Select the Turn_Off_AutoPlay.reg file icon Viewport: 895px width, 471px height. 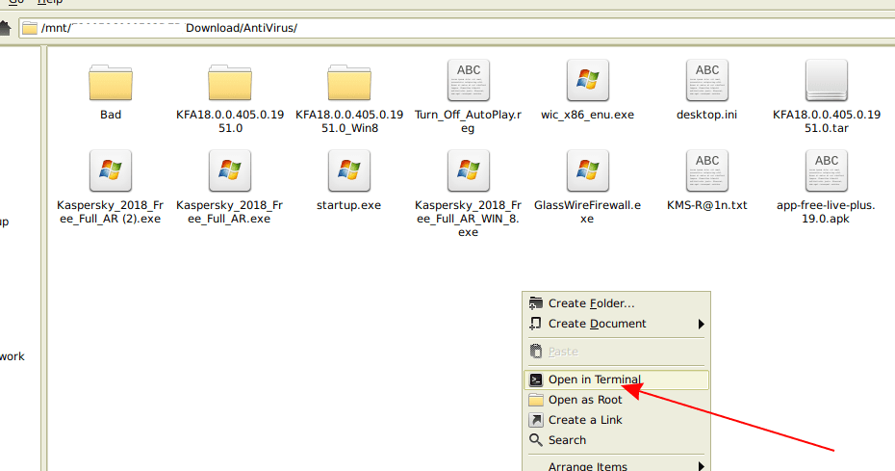[x=469, y=81]
